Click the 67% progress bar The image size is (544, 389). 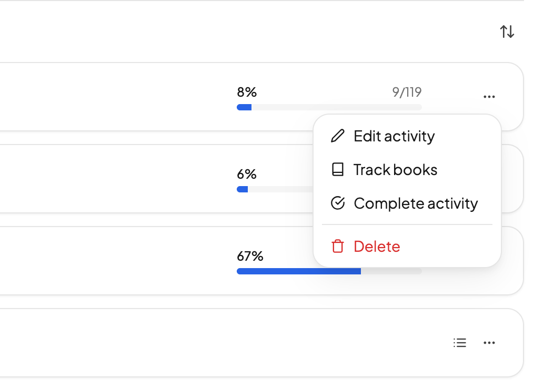click(329, 271)
